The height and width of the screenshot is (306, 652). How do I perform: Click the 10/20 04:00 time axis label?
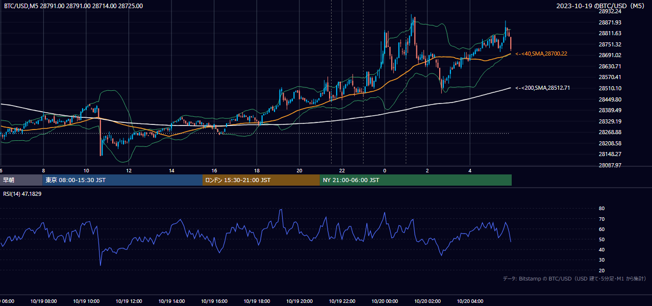click(470, 301)
